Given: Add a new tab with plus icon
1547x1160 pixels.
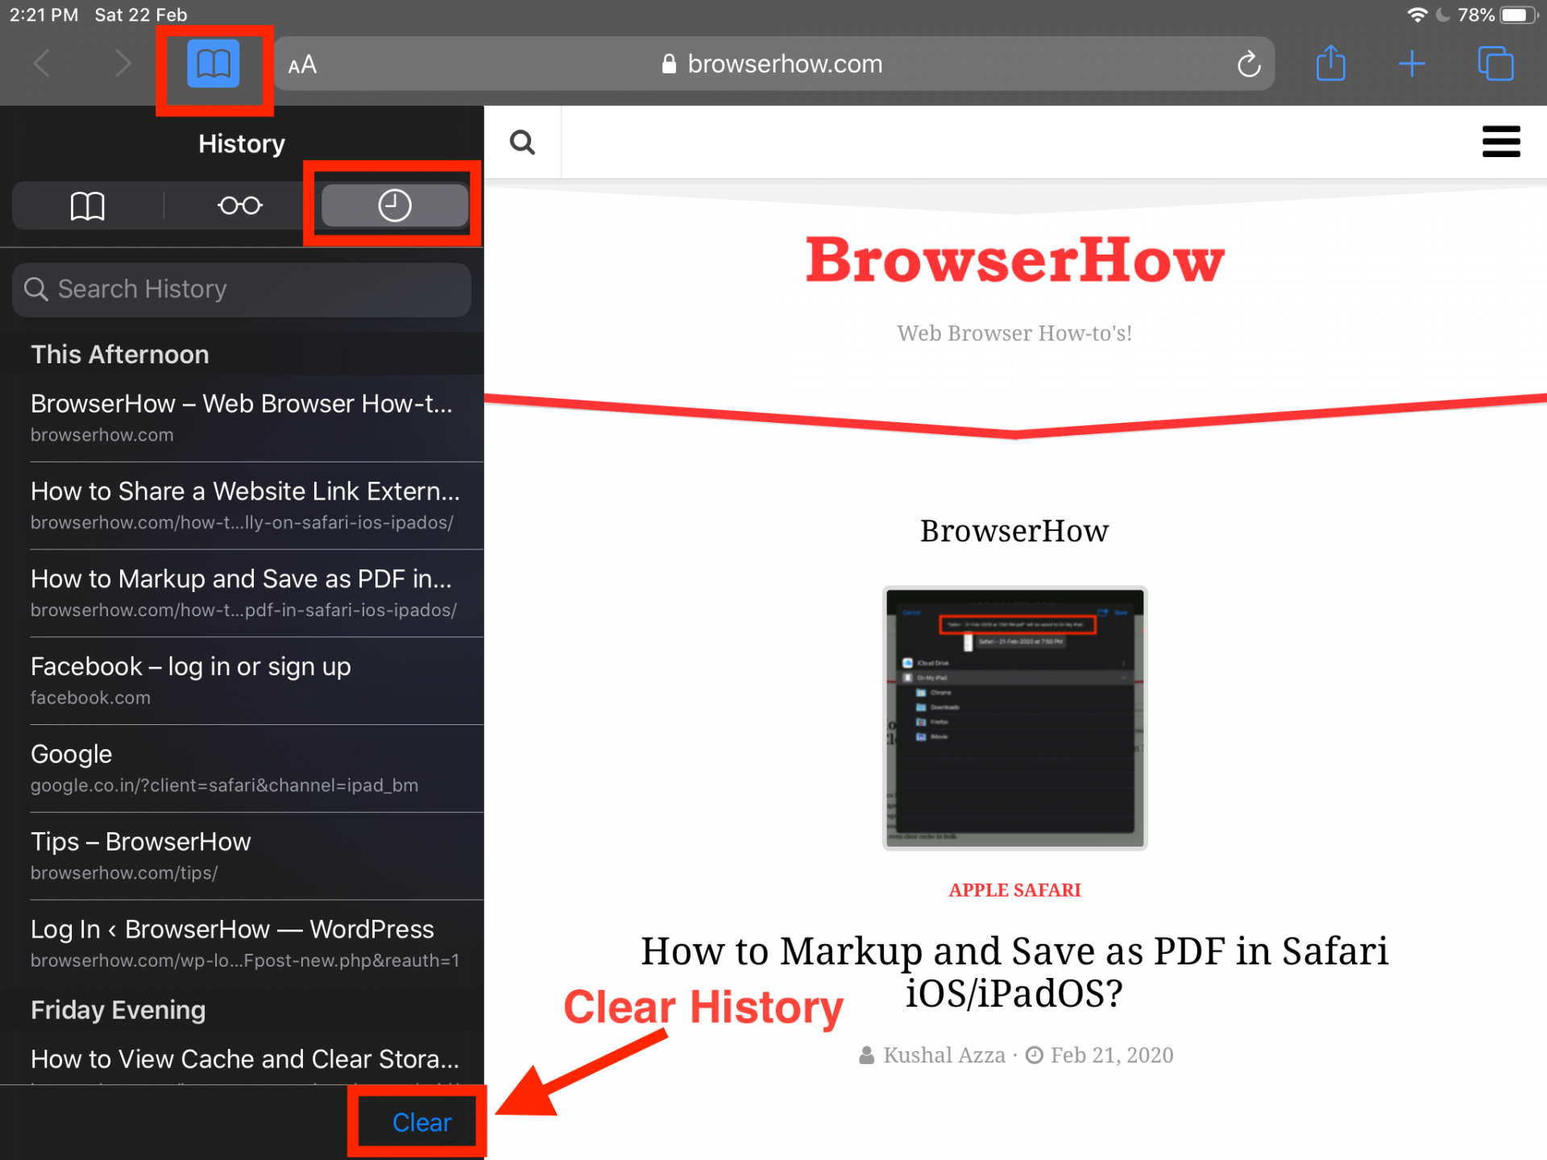Looking at the screenshot, I should coord(1412,64).
